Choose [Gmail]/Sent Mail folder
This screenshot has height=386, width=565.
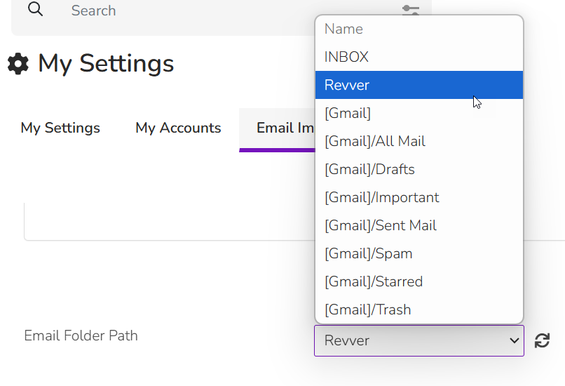click(419, 226)
